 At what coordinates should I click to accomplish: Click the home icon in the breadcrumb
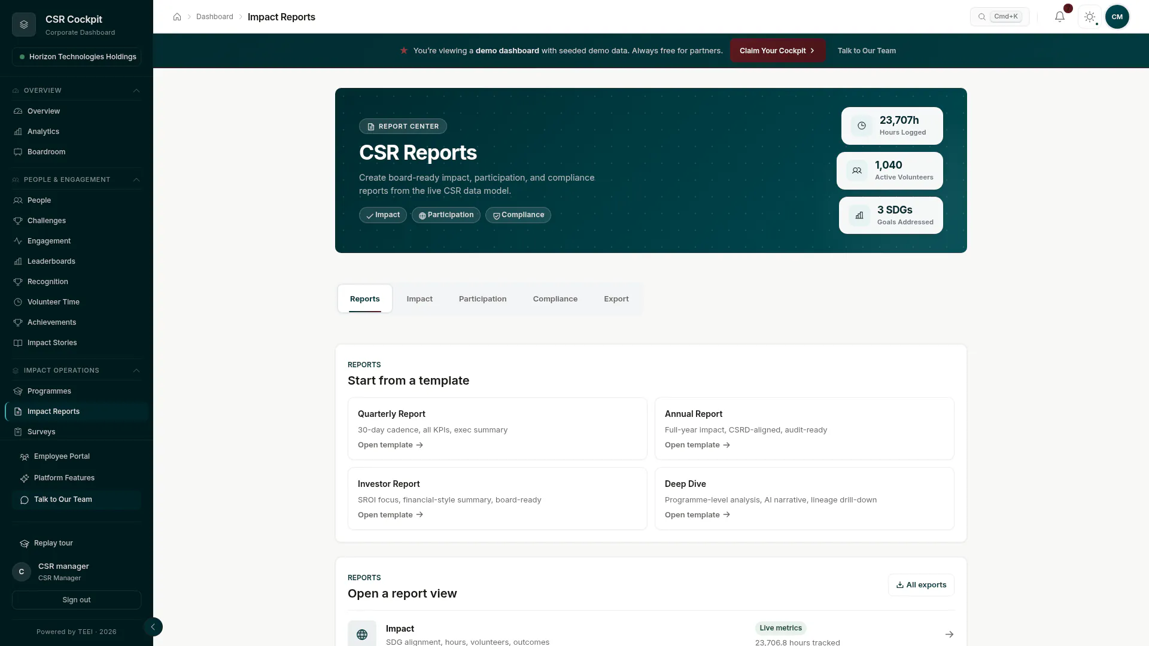pos(177,17)
